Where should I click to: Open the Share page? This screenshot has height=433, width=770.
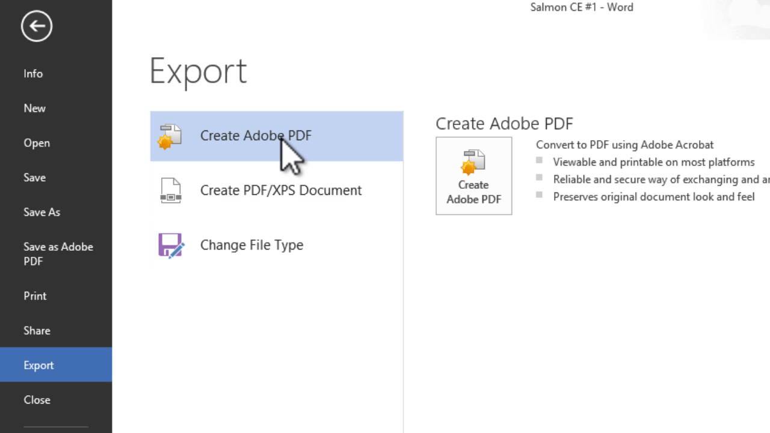click(37, 331)
